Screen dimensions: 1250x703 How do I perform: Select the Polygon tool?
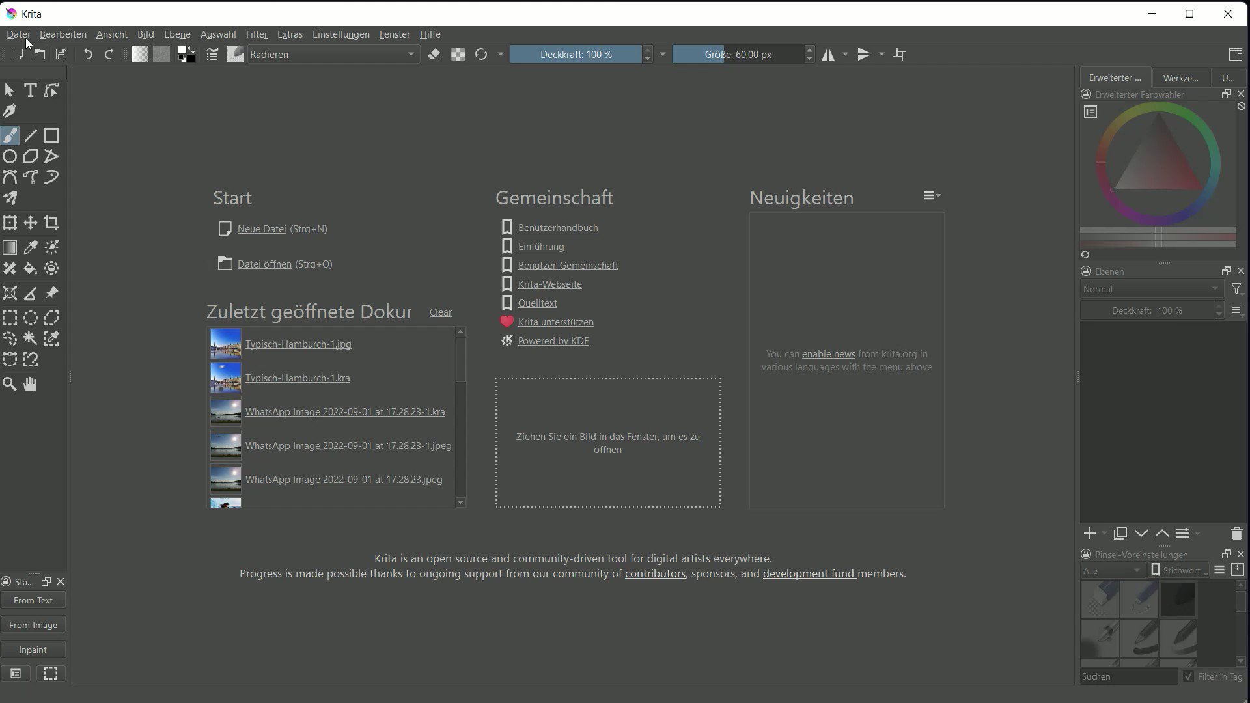click(x=31, y=156)
